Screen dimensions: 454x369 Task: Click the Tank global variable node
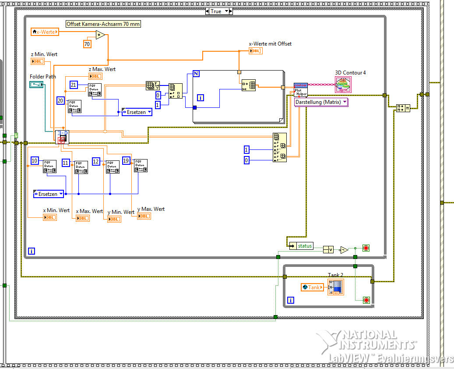pyautogui.click(x=312, y=287)
